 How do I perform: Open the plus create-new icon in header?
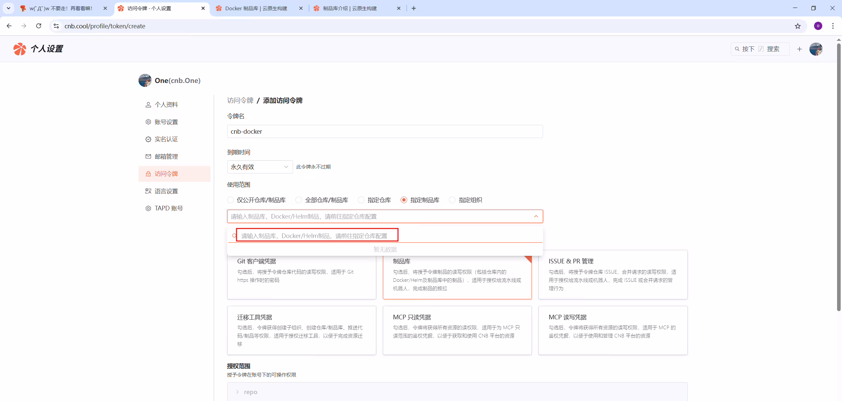(x=800, y=49)
